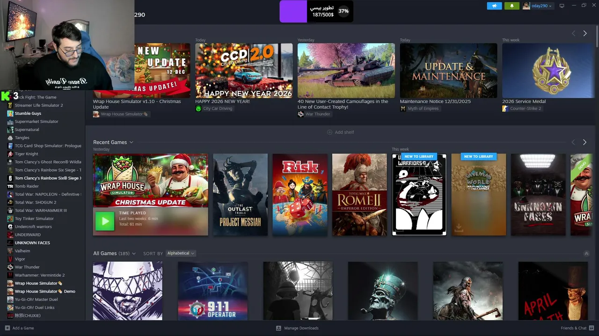Collapse the All Games shelf chevron
599x336 pixels.
586,253
